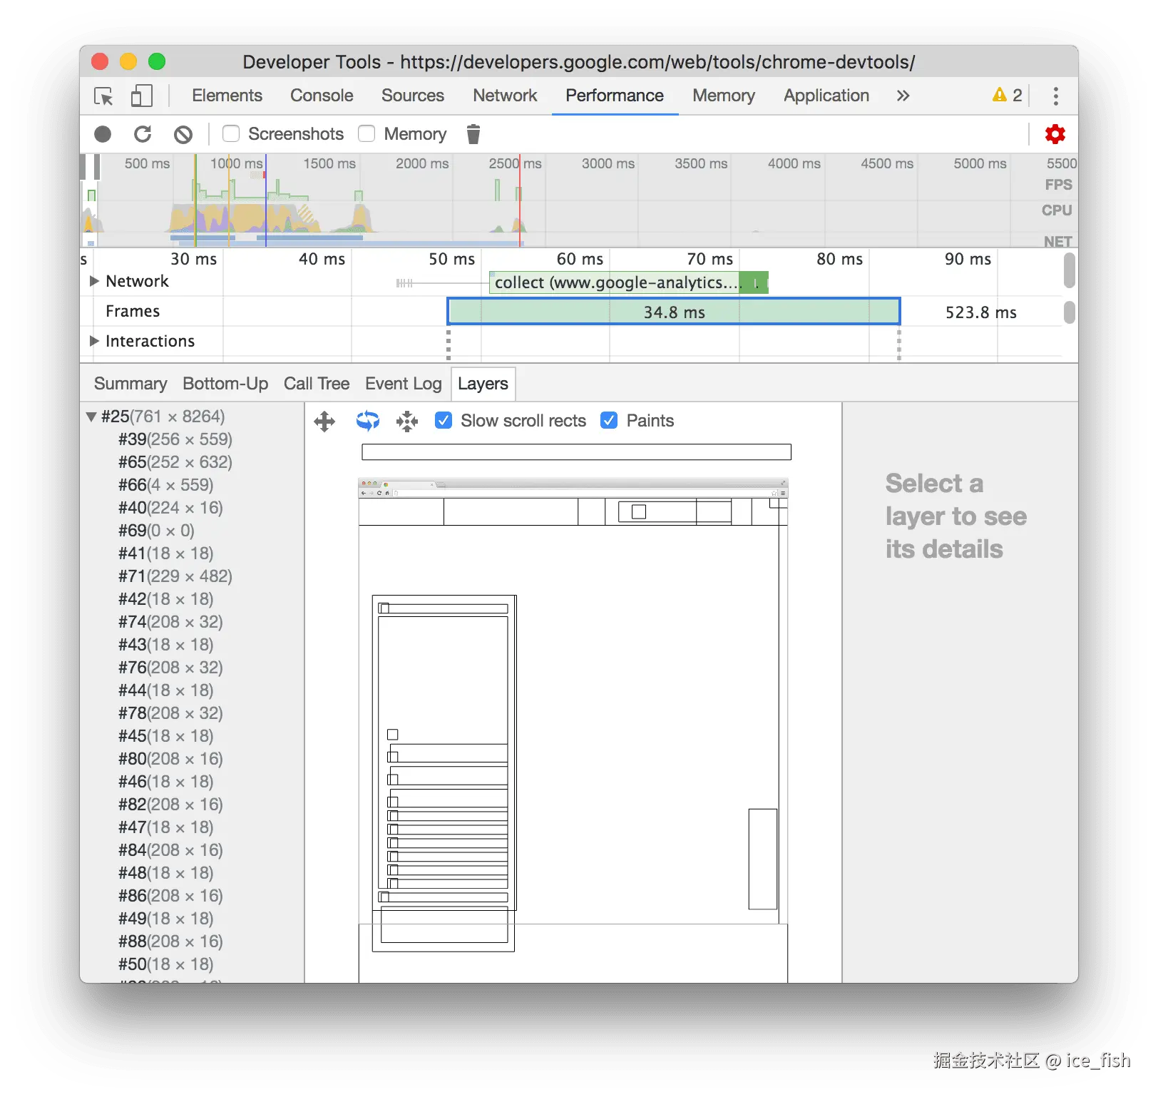
Task: Select layer #69(0 × 0)
Action: click(x=156, y=531)
